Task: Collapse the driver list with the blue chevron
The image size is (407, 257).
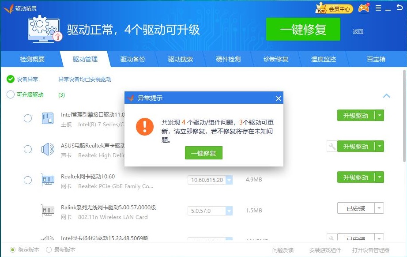Action: tap(387, 96)
